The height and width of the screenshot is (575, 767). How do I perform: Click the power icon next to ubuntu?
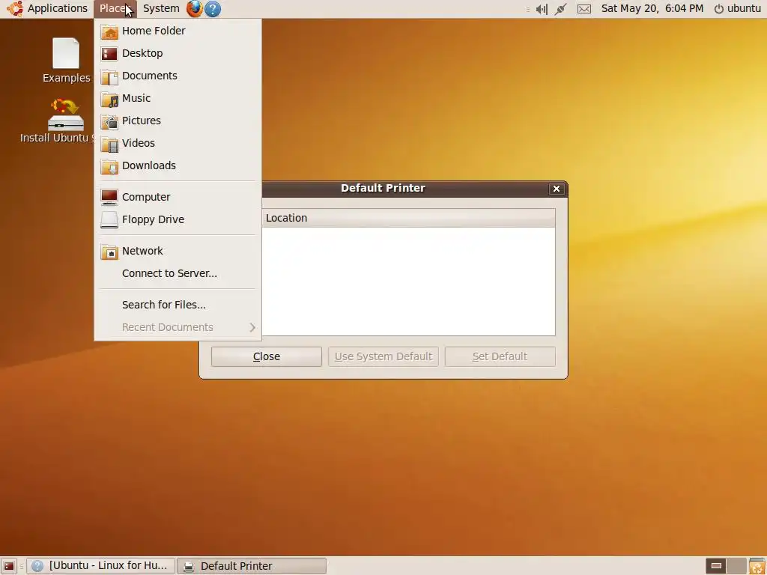(718, 9)
